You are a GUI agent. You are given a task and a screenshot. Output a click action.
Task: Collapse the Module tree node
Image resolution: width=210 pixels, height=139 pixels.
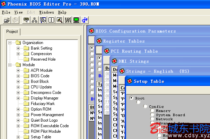point(10,65)
